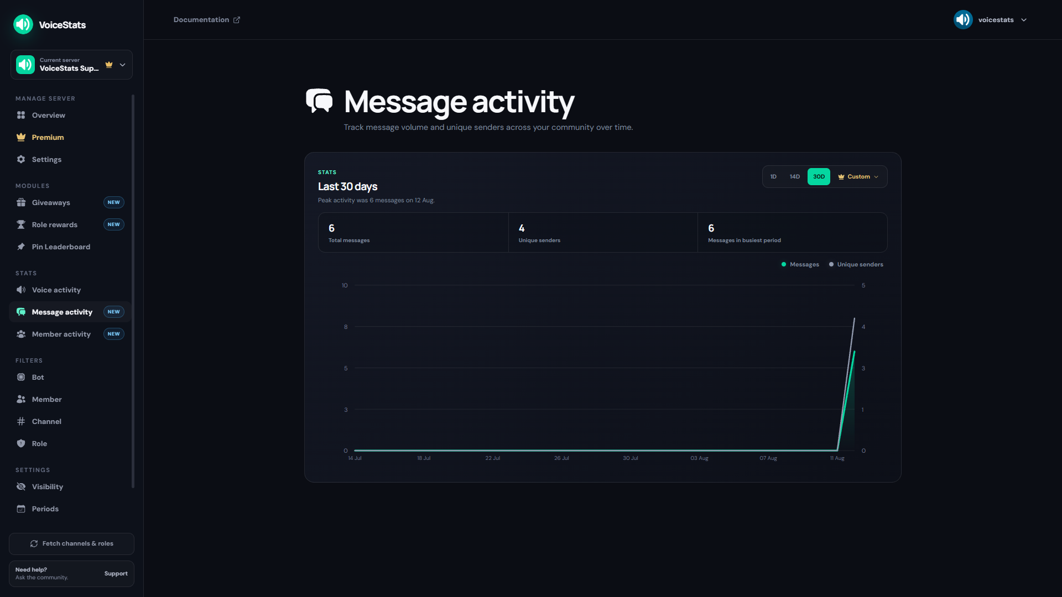Click the grey Unique senders legend dot
Image resolution: width=1062 pixels, height=597 pixels.
coord(831,264)
